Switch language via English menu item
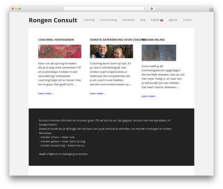Image resolution: width=223 pixels, height=189 pixels. (155, 20)
